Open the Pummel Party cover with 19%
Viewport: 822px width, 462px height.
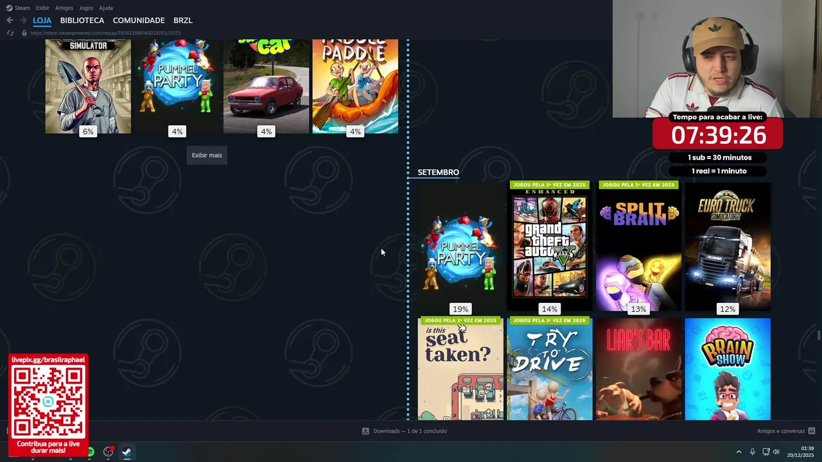click(460, 248)
